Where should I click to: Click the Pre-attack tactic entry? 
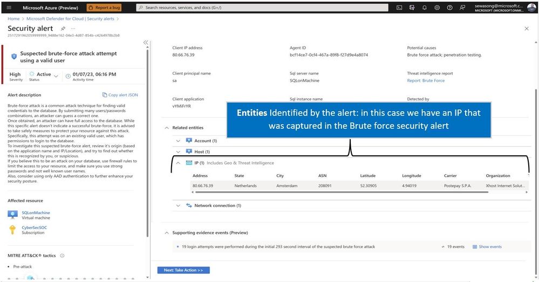coord(22,266)
